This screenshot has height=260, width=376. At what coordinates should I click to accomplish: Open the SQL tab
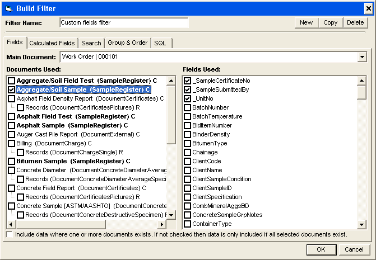pos(160,43)
